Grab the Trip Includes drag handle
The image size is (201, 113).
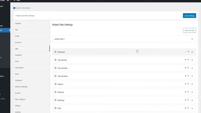[x=55, y=68]
